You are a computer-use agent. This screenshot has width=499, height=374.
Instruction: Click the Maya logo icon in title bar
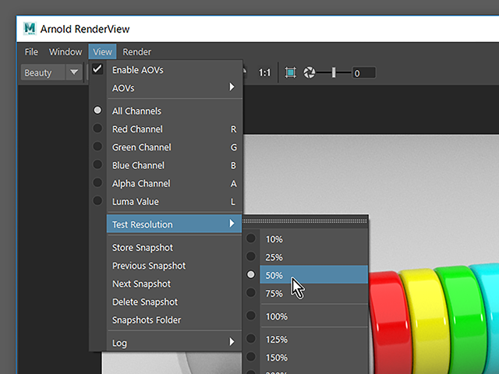30,29
